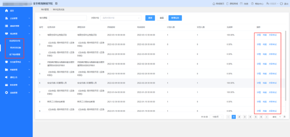Open the username dropdown arrow in top bar
This screenshot has height=137, width=290.
click(278, 4)
